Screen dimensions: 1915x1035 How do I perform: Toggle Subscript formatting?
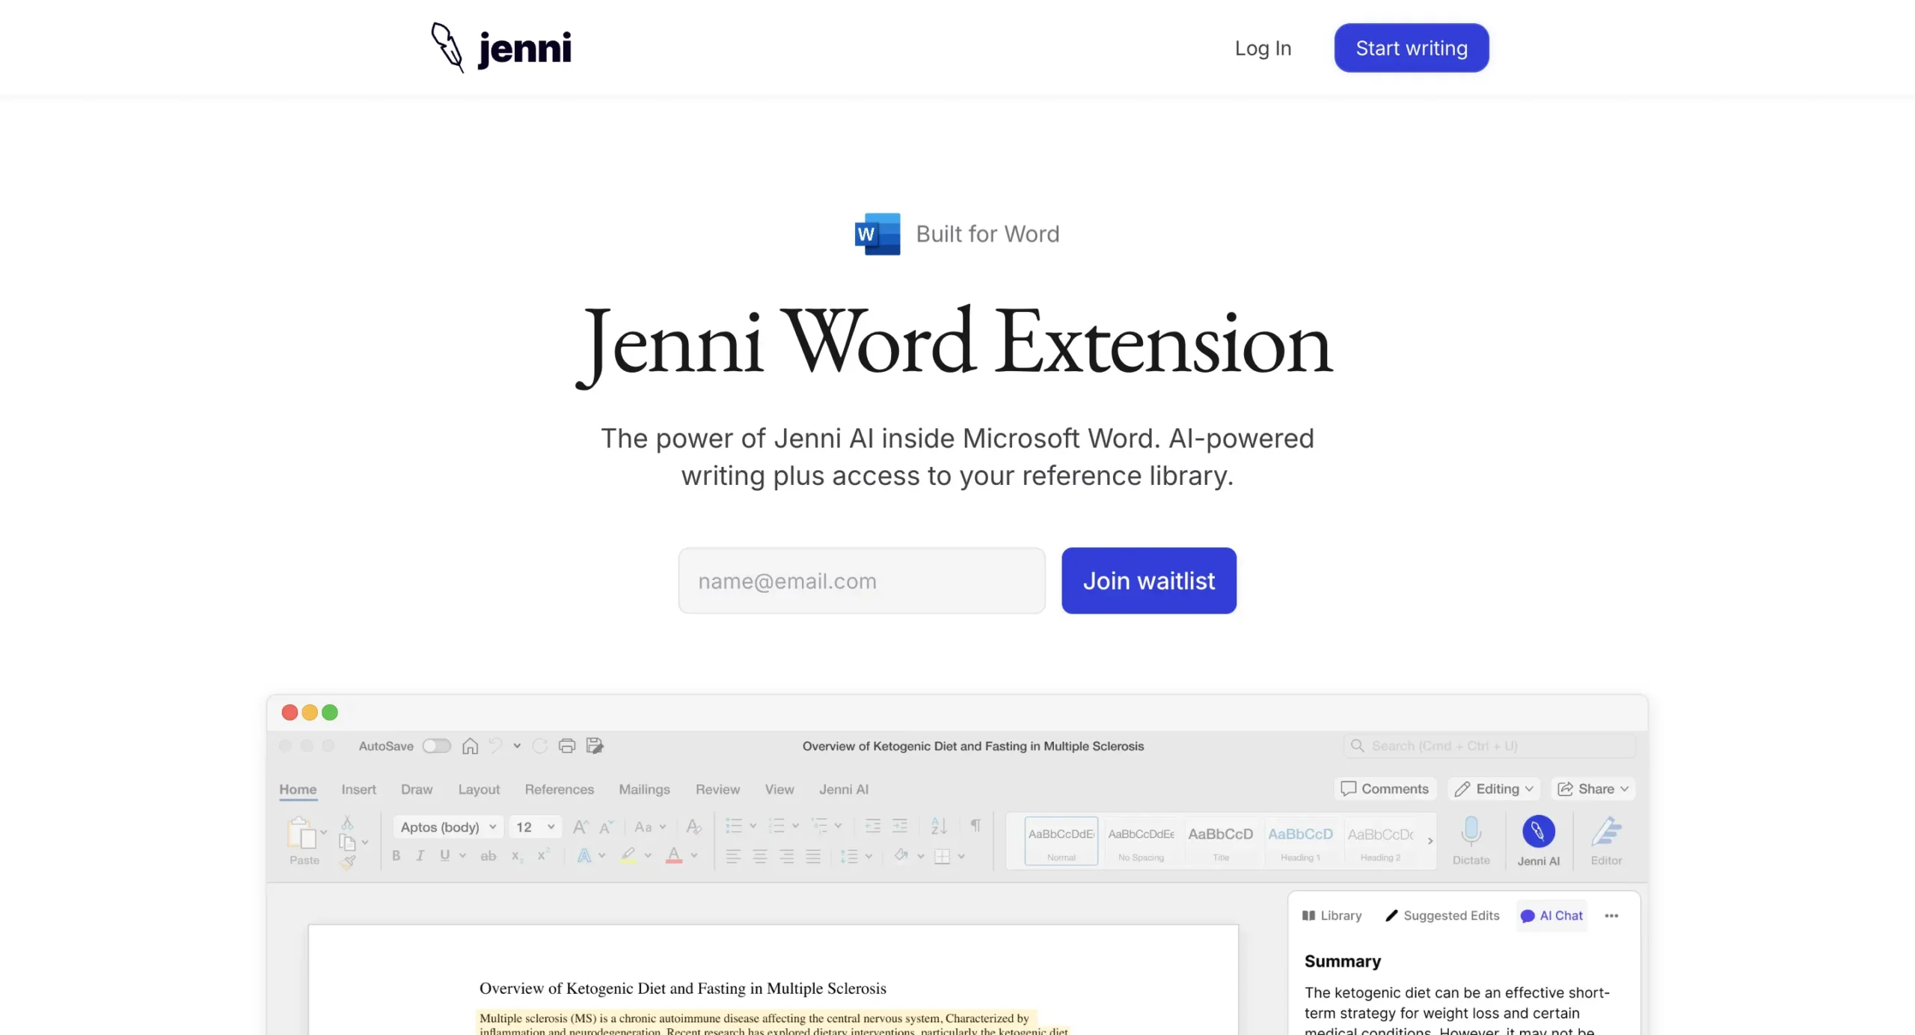tap(516, 856)
